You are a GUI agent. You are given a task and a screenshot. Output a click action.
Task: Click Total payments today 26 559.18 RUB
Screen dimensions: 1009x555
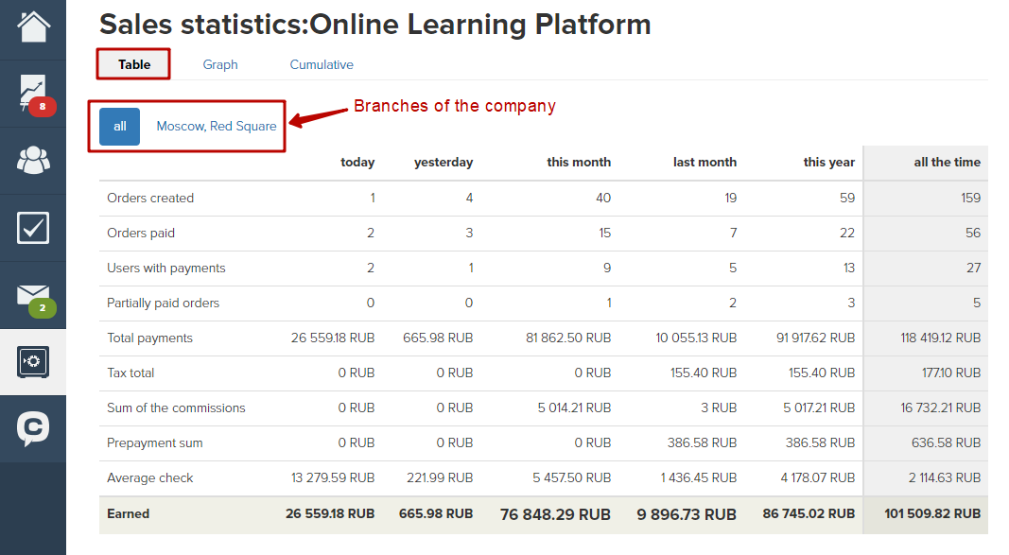pos(333,338)
